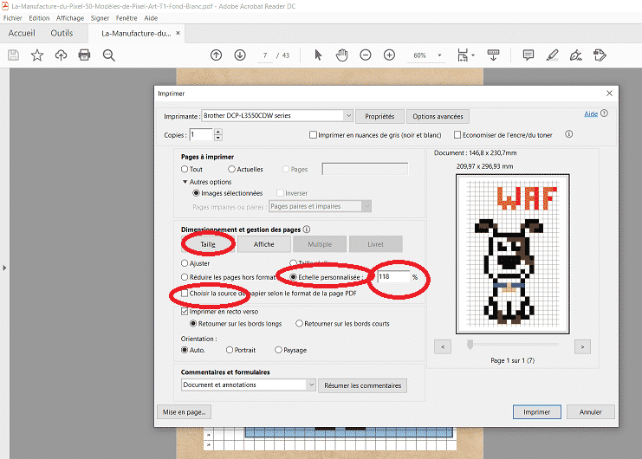642x459 pixels.
Task: Click the Copies number field
Action: (x=201, y=134)
